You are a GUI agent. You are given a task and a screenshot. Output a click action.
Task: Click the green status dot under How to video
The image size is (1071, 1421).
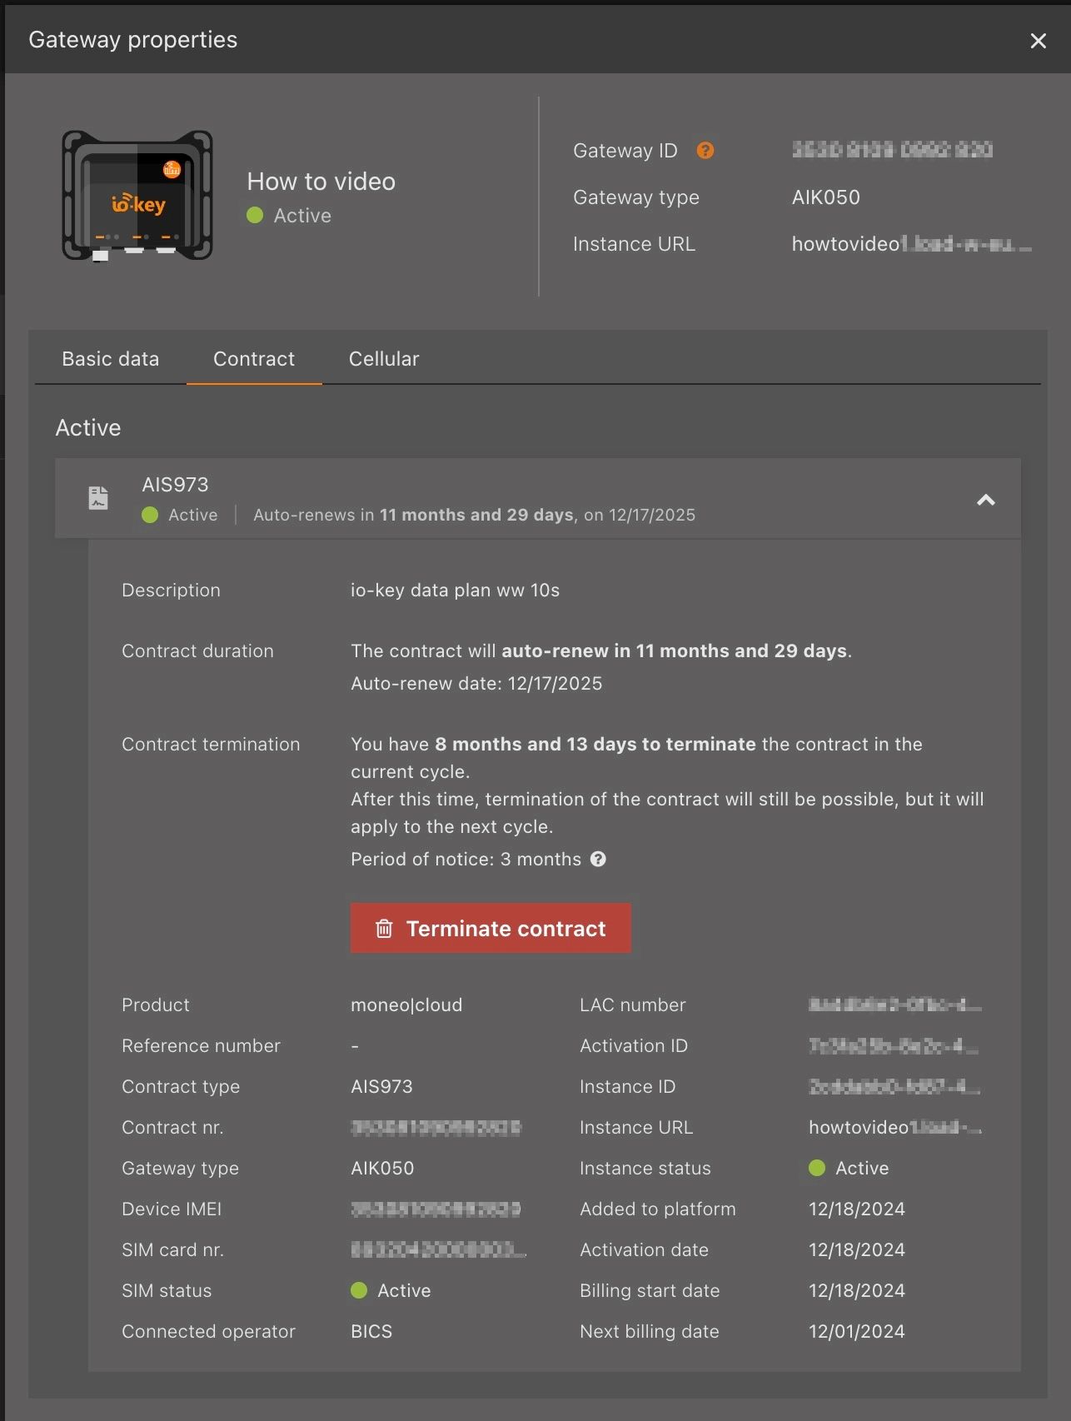click(255, 216)
